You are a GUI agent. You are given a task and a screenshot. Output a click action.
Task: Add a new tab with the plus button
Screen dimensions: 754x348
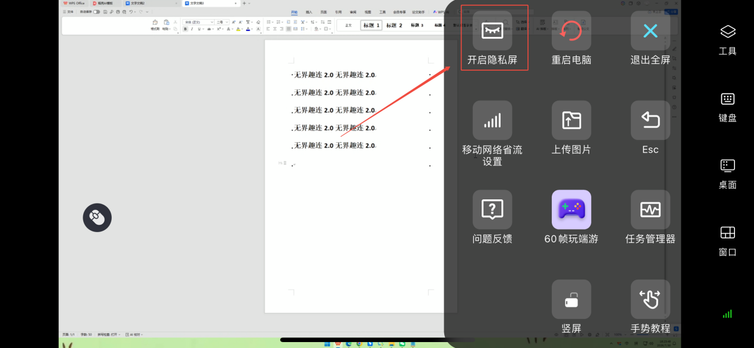244,4
